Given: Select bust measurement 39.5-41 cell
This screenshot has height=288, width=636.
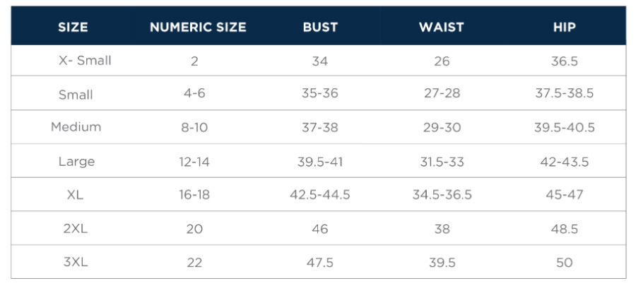Looking at the screenshot, I should click(320, 162).
